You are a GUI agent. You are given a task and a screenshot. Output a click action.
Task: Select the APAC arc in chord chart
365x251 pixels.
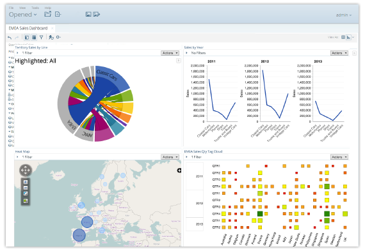click(85, 135)
